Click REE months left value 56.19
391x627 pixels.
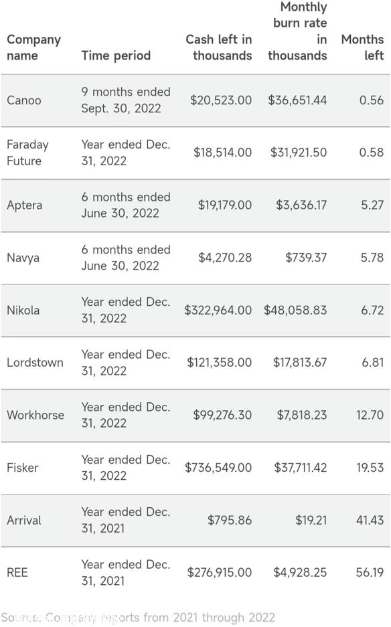click(370, 573)
